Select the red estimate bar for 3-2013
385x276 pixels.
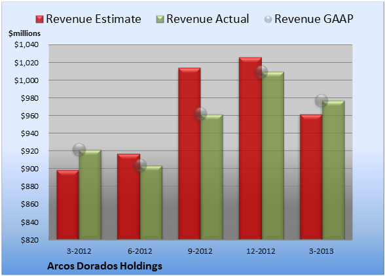pyautogui.click(x=311, y=177)
